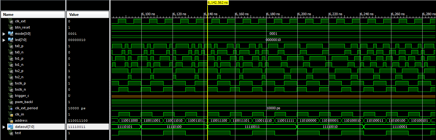Click the pwm_backl signal icon
The height and width of the screenshot is (140, 436).
[x=11, y=102]
